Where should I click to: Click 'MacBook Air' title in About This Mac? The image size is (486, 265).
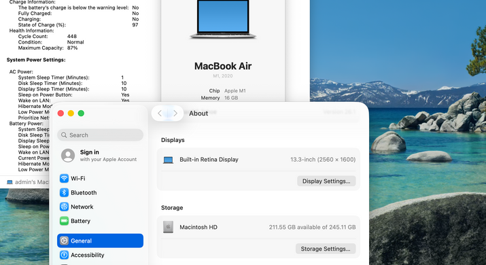223,66
